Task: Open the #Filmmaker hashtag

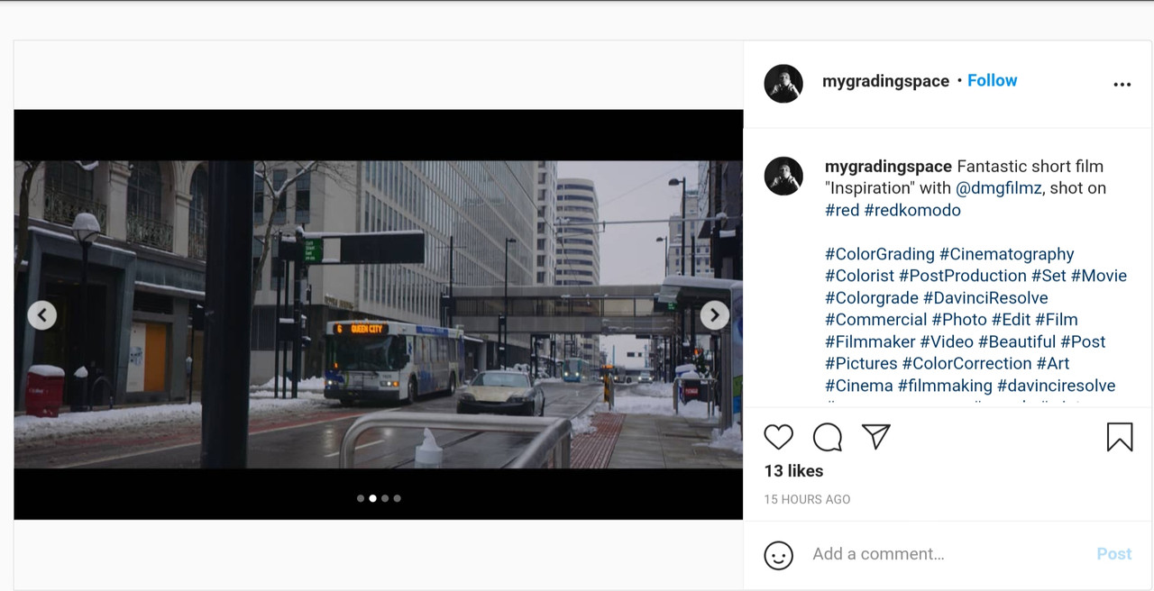Action: coord(870,342)
